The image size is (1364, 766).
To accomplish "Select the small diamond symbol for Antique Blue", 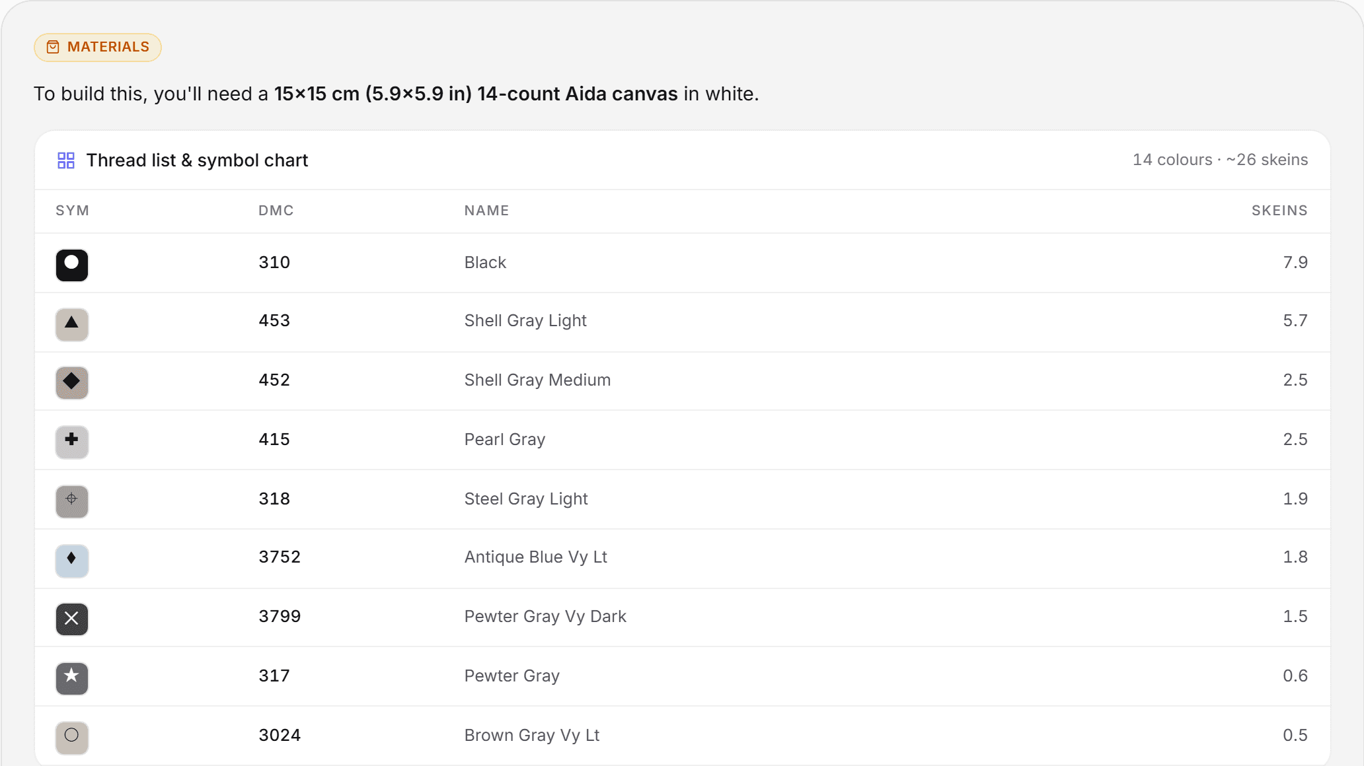I will (x=72, y=561).
